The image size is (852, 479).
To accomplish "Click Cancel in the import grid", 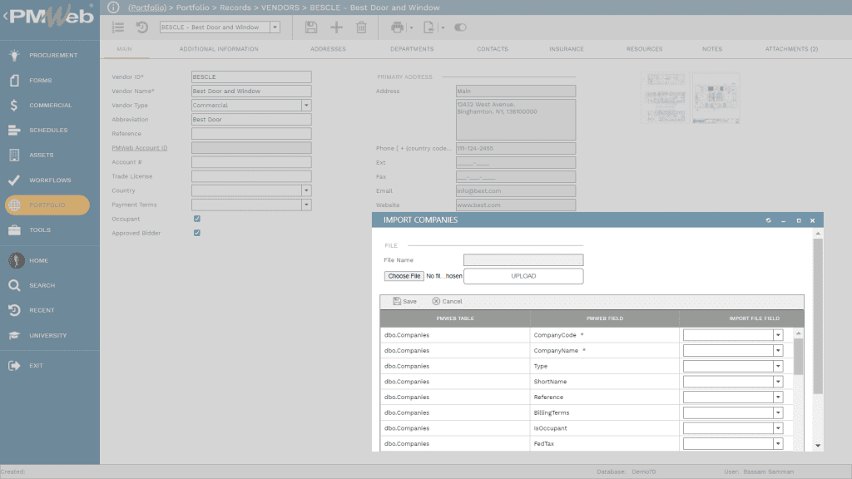I will [447, 301].
